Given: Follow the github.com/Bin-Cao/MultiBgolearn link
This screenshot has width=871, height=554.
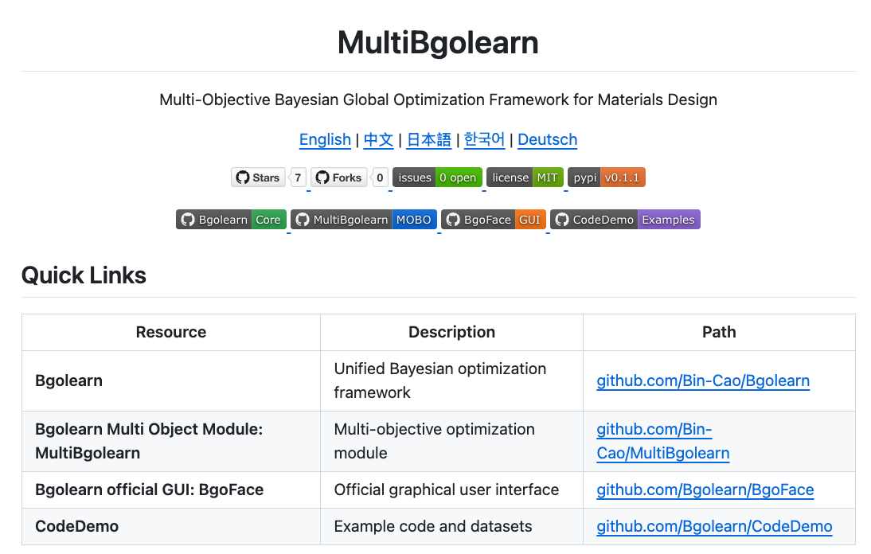Looking at the screenshot, I should click(x=663, y=441).
